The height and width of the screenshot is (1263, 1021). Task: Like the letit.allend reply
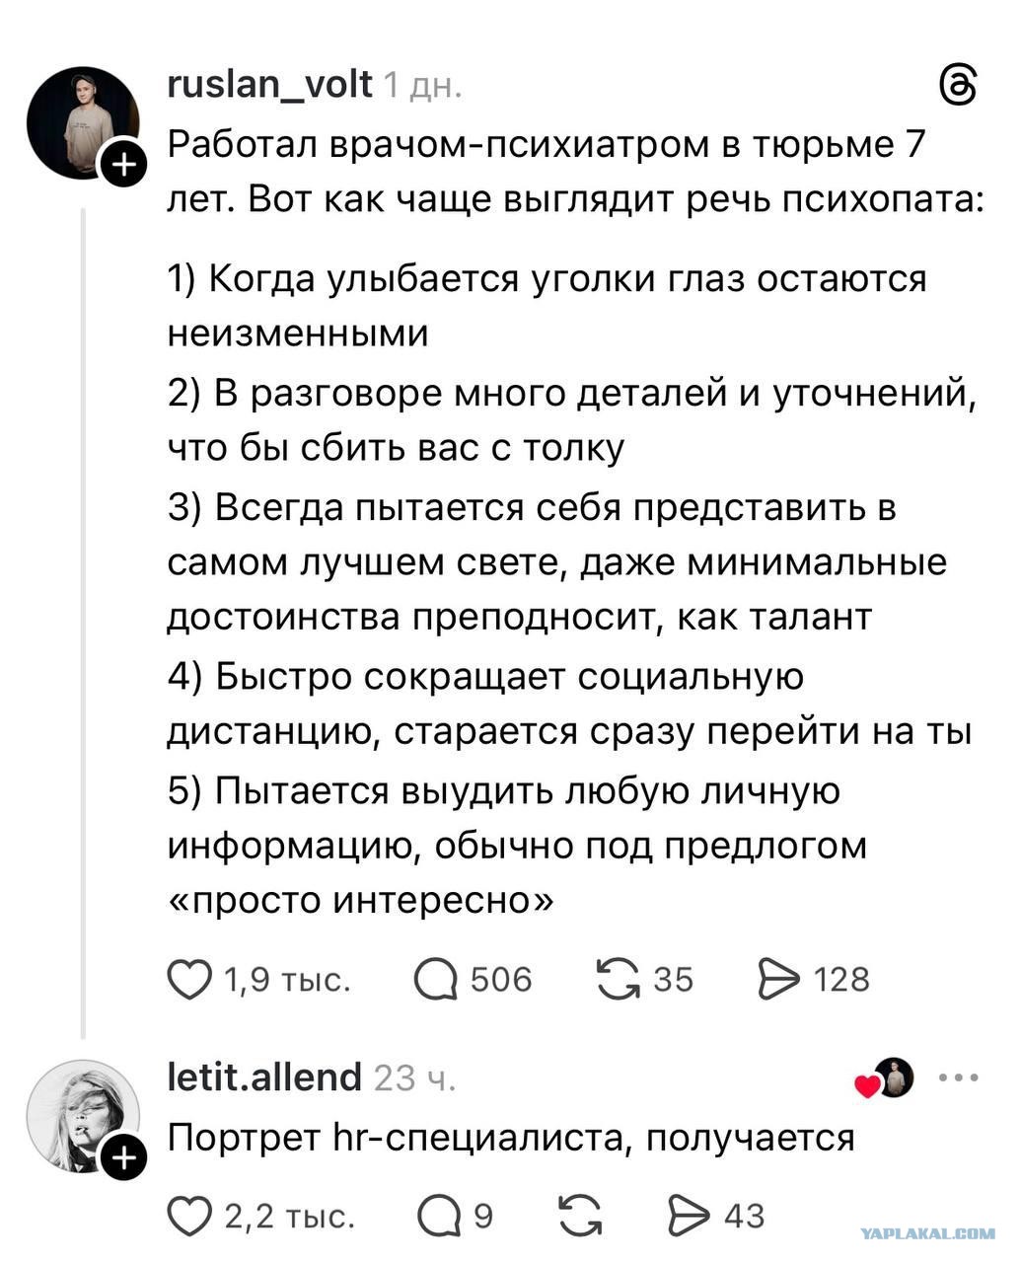point(189,1216)
